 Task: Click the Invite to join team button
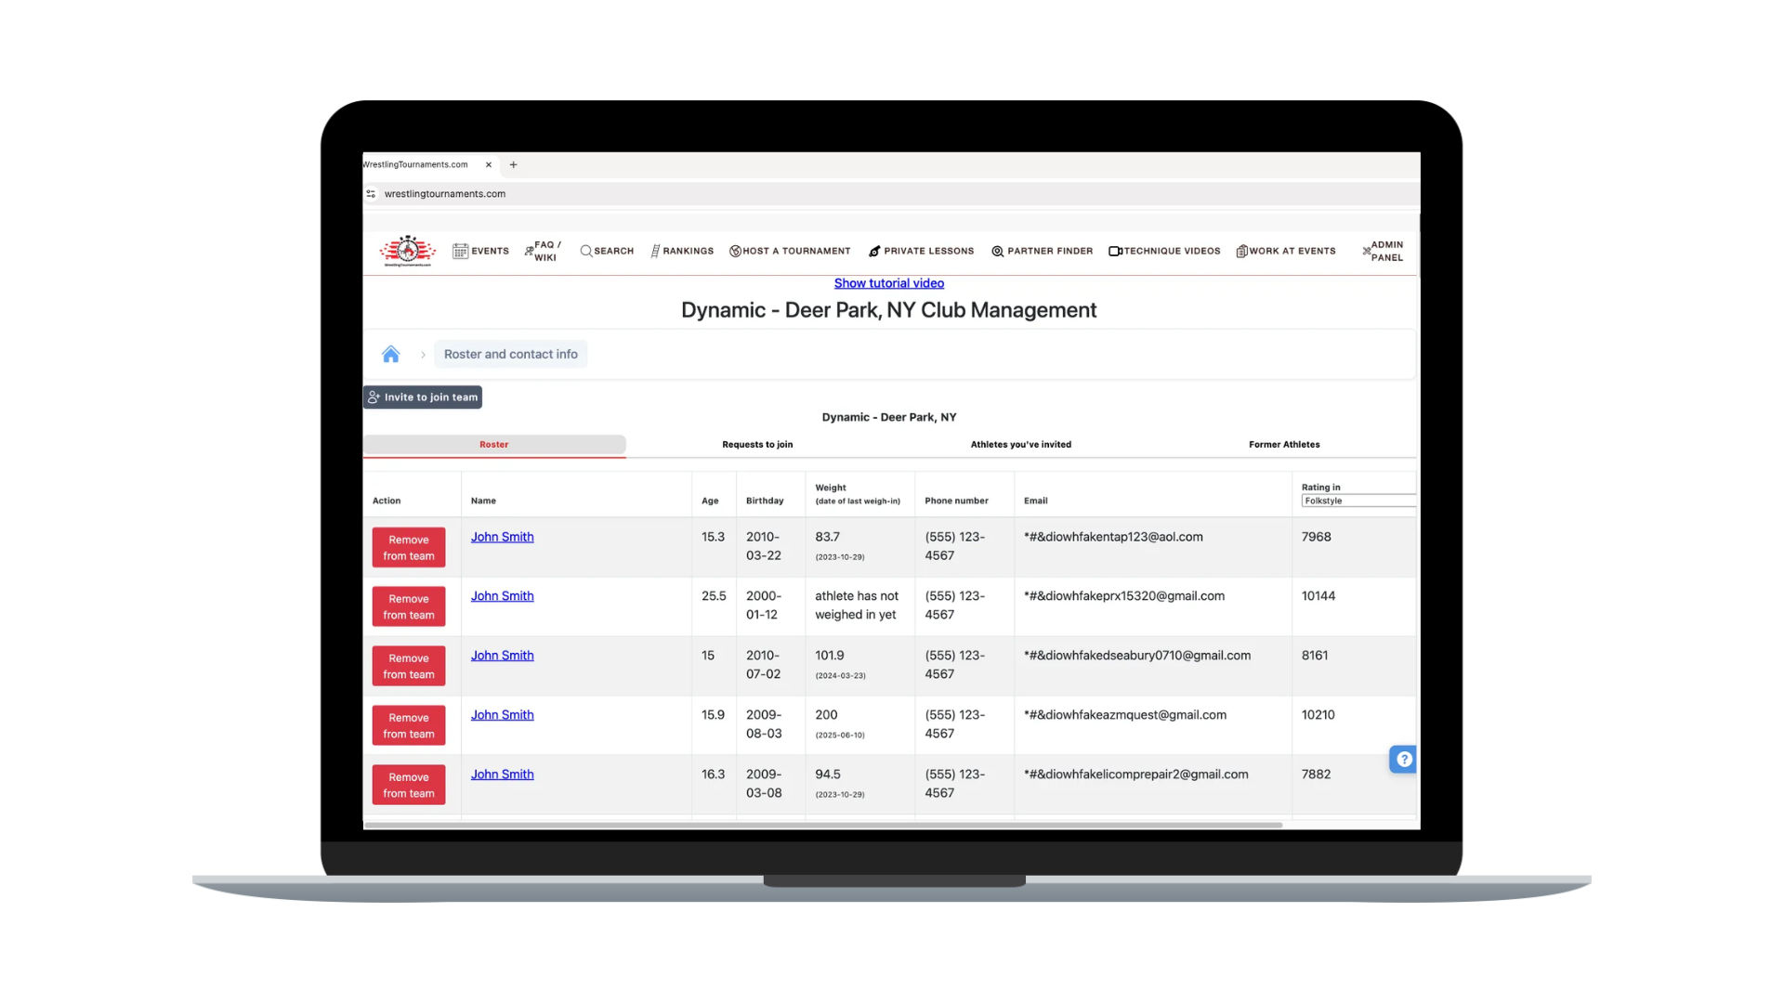[423, 397]
